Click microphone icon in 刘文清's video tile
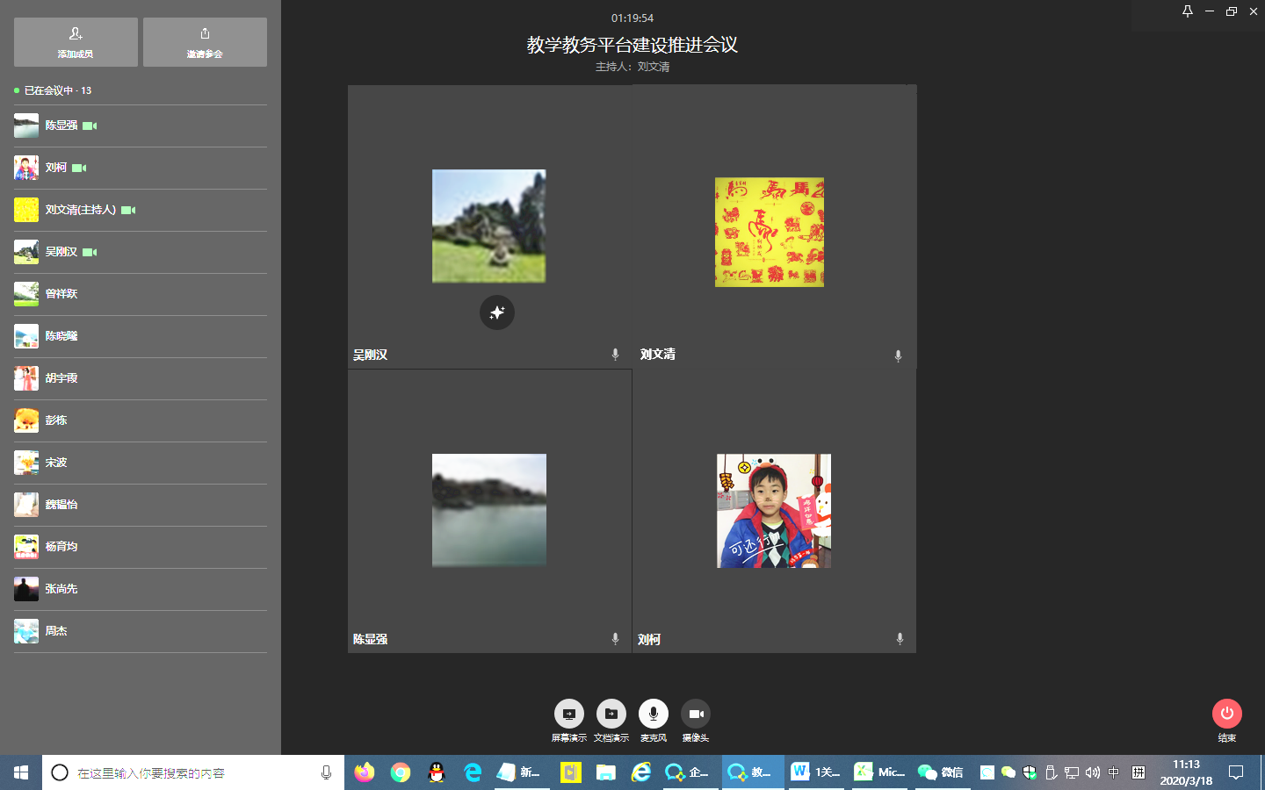1265x790 pixels. pyautogui.click(x=898, y=355)
